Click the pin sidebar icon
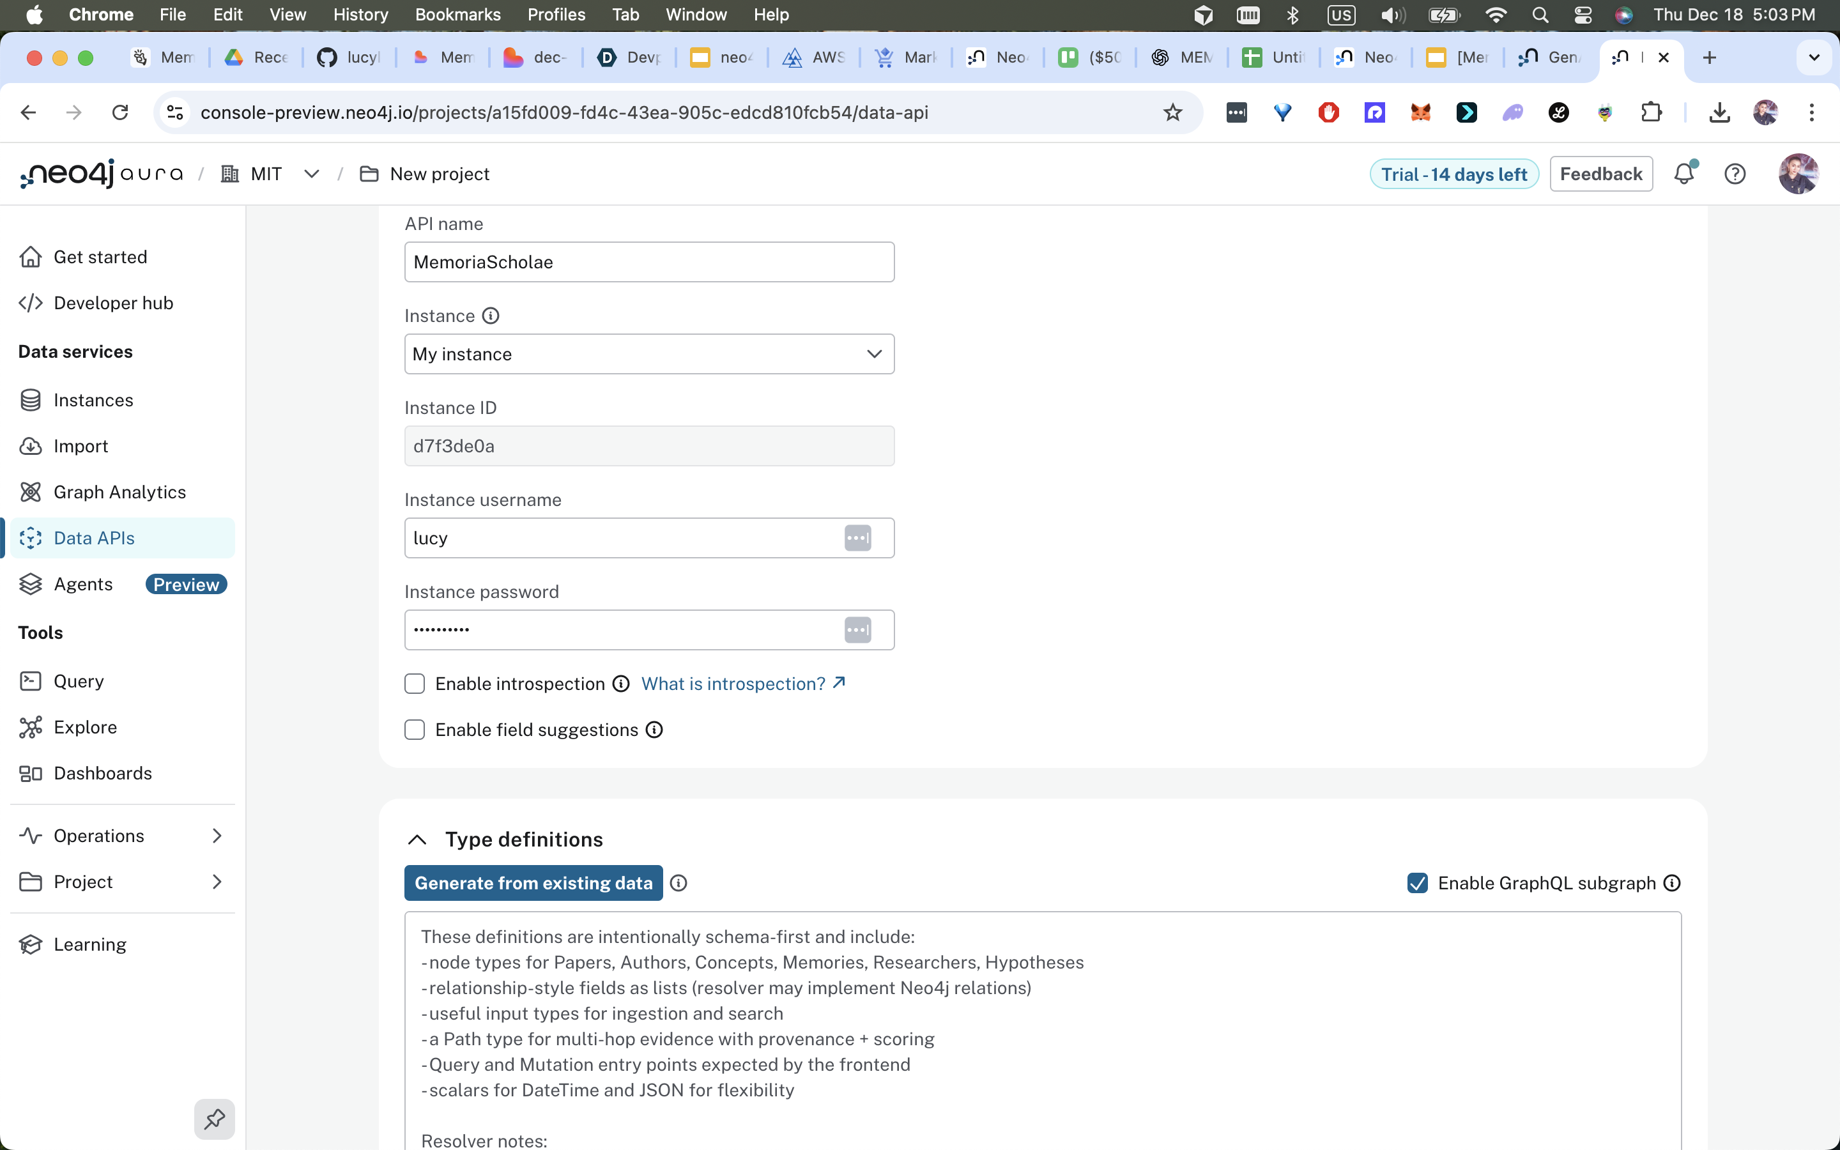This screenshot has height=1150, width=1840. [215, 1119]
